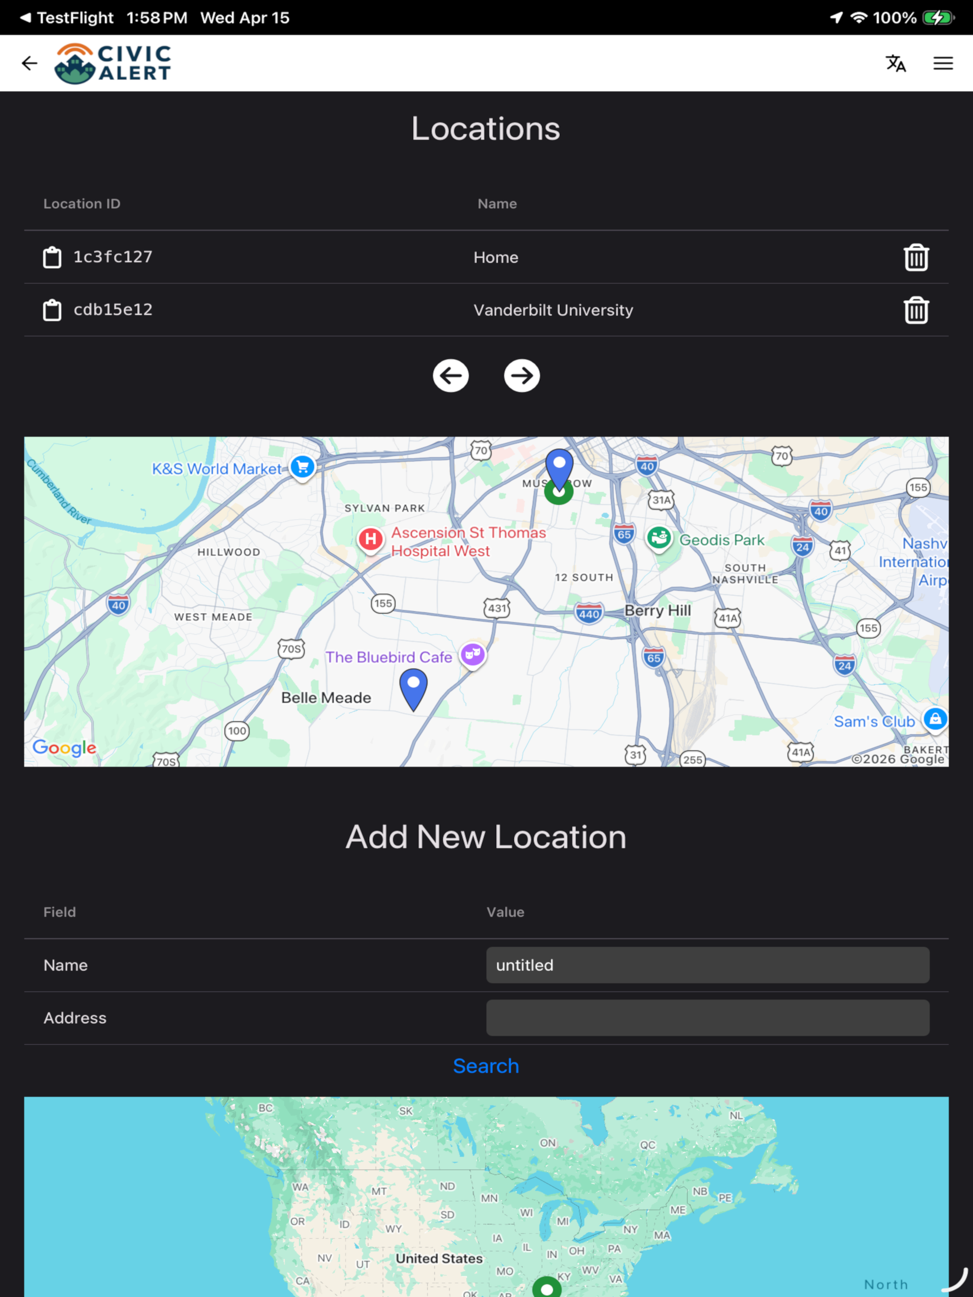
Task: Tap the battery indicator in status bar
Action: tap(939, 17)
